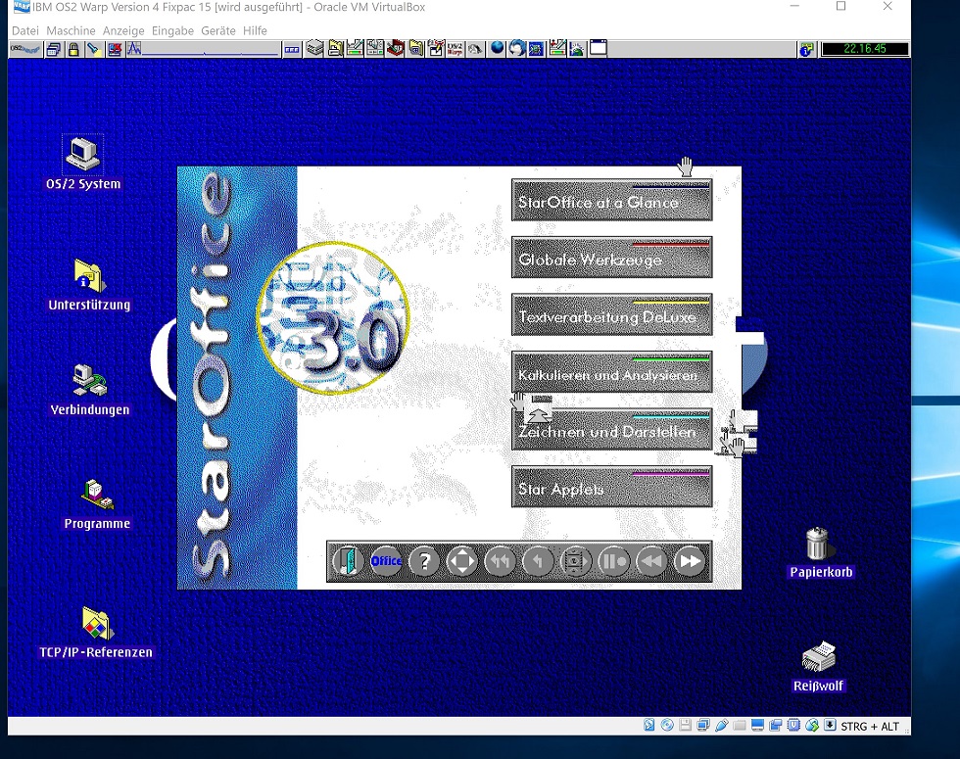Click the padlock lockup icon in WarpCenter

click(73, 49)
